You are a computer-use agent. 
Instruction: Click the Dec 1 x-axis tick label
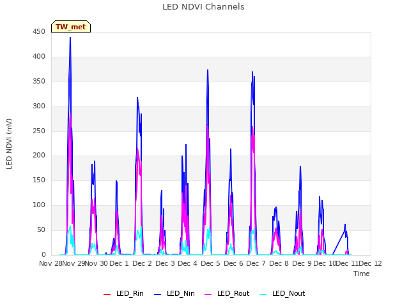pos(120,263)
